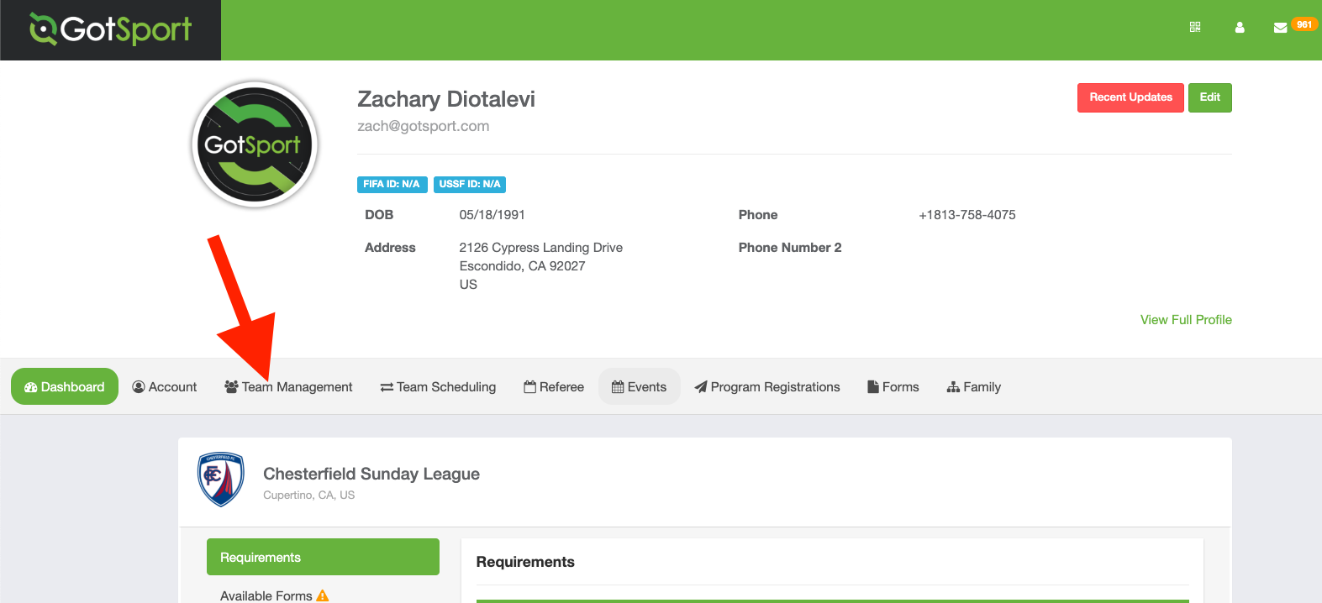Switch to the Forms tab
The image size is (1322, 603).
(893, 386)
